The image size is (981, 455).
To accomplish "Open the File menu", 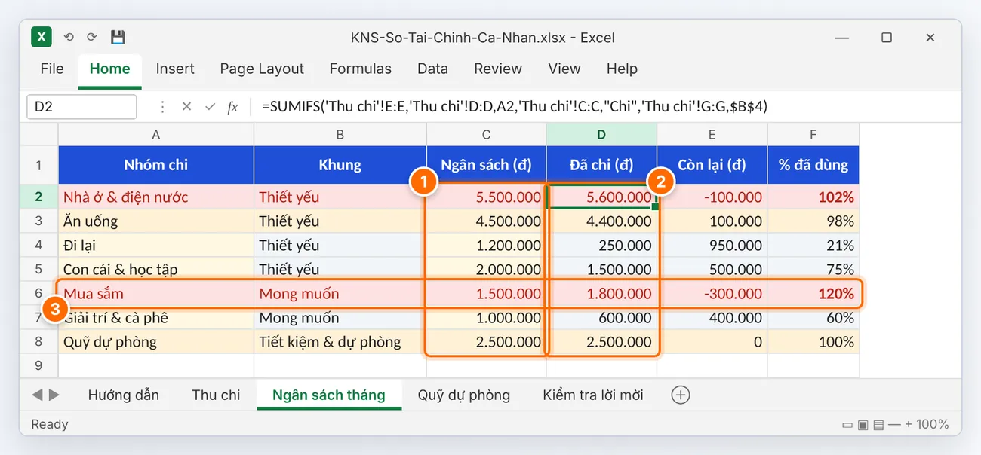I will 52,69.
